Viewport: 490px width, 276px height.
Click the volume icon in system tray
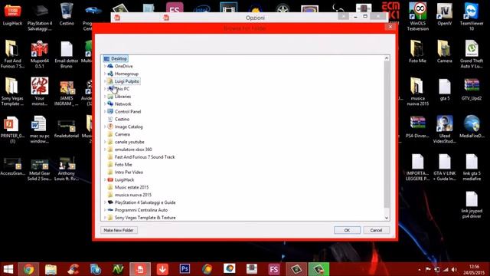tap(454, 269)
